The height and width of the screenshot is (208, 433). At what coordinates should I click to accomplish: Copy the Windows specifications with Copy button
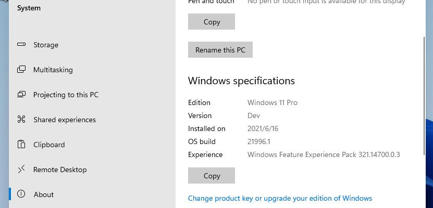[x=212, y=175]
